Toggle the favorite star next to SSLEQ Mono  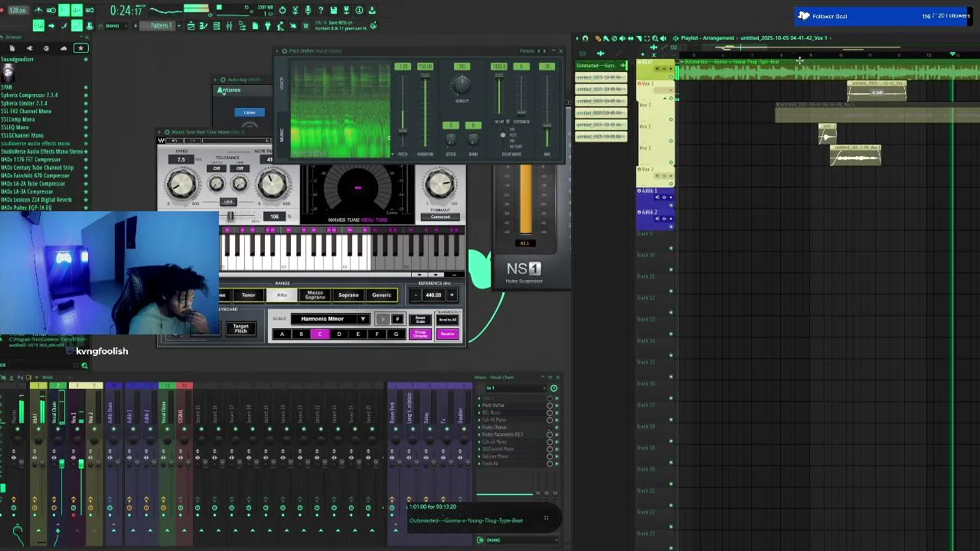(x=86, y=127)
